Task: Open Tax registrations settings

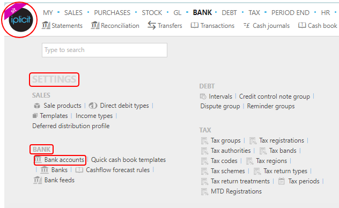Action: coord(282,140)
